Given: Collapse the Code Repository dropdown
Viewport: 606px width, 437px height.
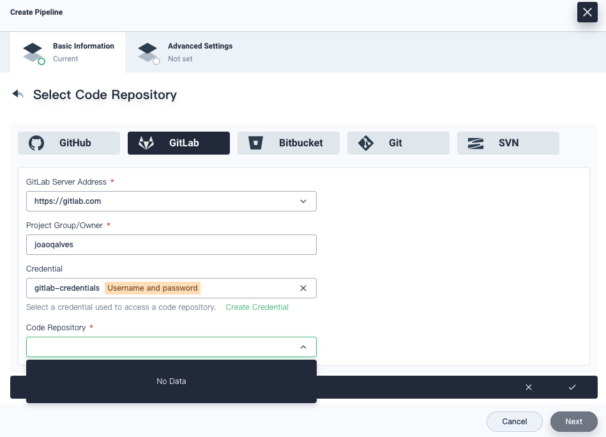Looking at the screenshot, I should point(303,347).
